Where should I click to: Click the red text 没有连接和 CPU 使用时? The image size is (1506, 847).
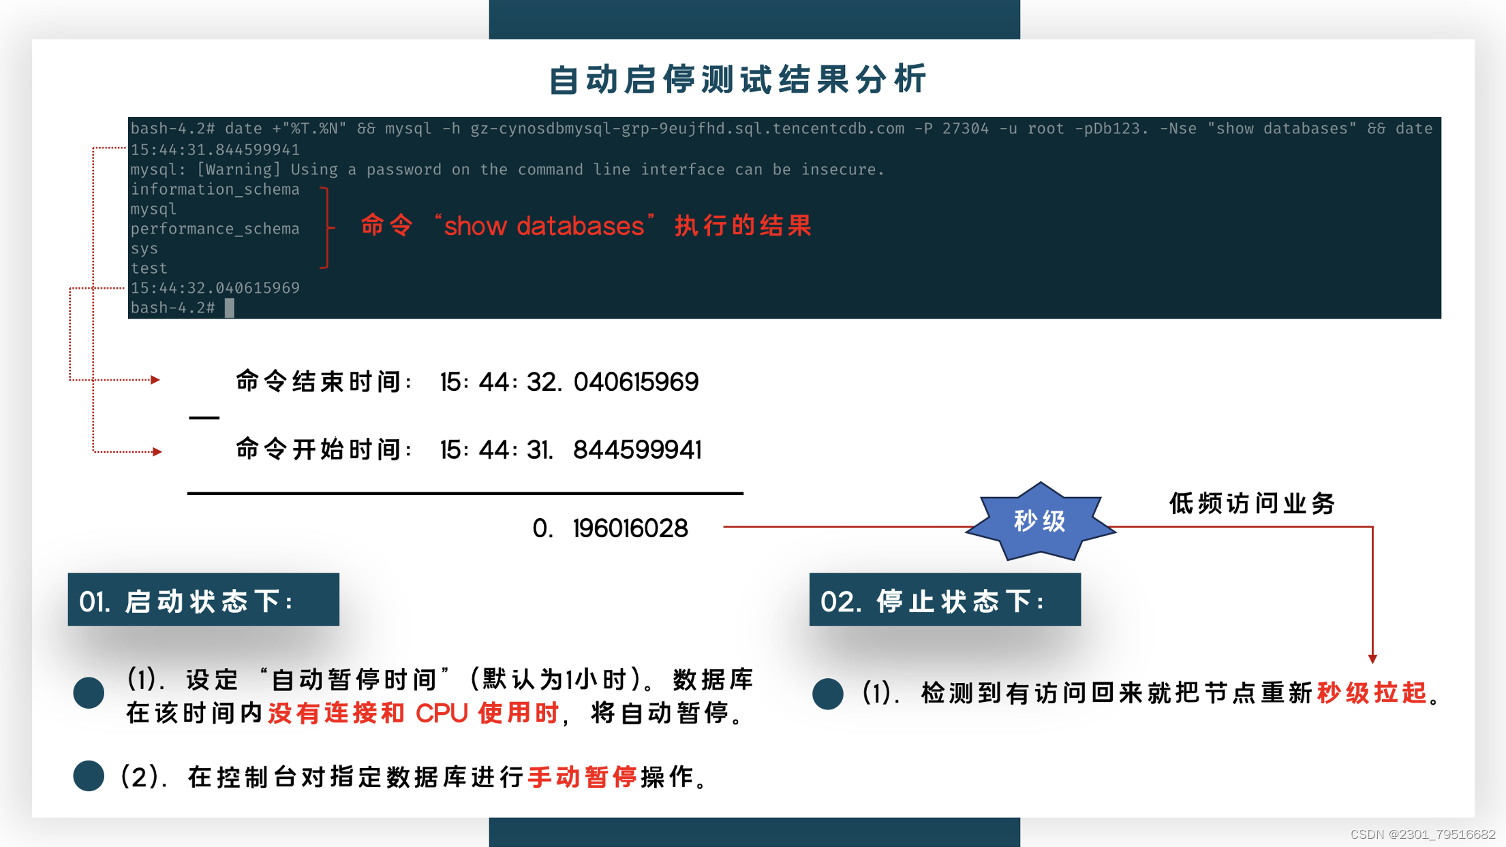pyautogui.click(x=414, y=713)
